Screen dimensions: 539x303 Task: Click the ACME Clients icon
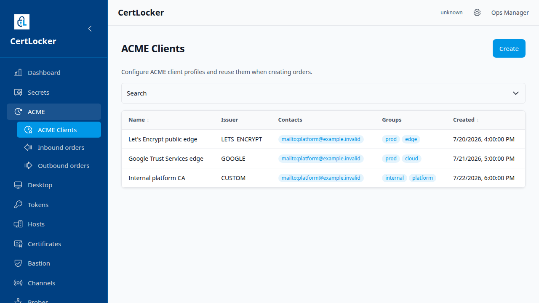click(28, 130)
